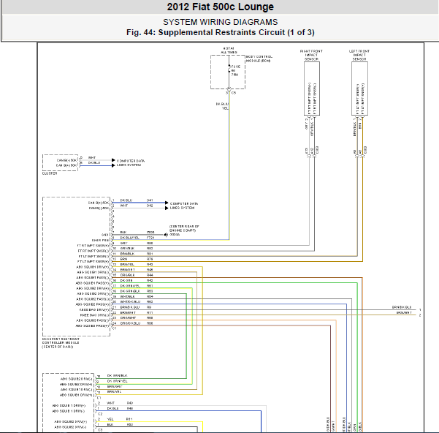This screenshot has height=433, width=439.
Task: Click the 'BRN/YEL' wire label at pin 13
Action: click(127, 264)
